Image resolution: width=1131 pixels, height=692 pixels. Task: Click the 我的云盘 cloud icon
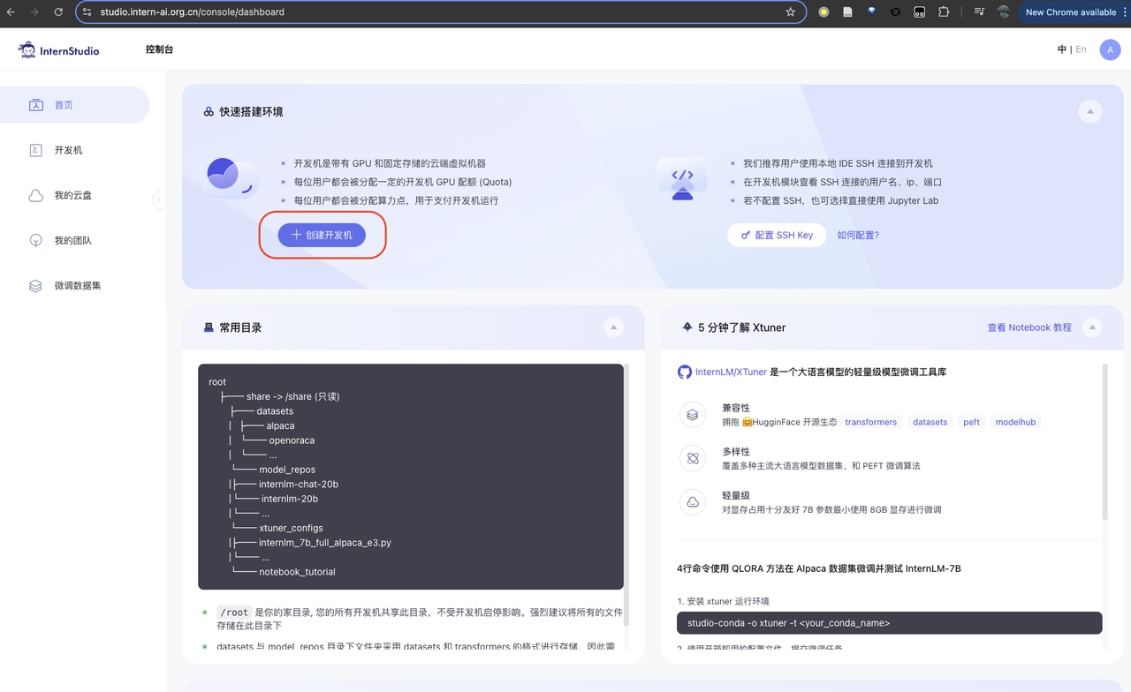(35, 195)
